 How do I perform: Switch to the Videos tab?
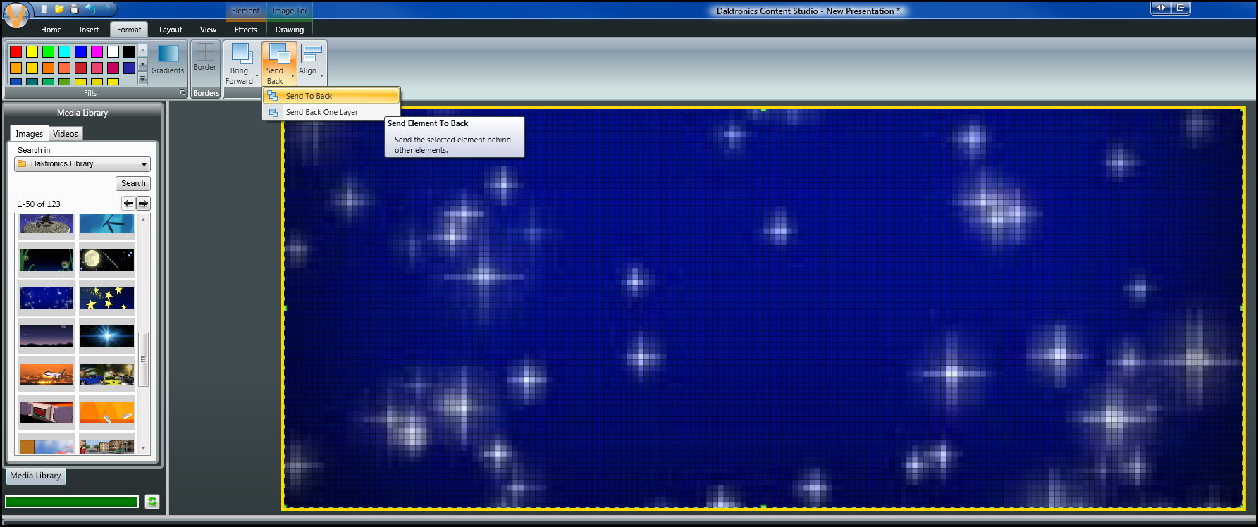[x=66, y=134]
